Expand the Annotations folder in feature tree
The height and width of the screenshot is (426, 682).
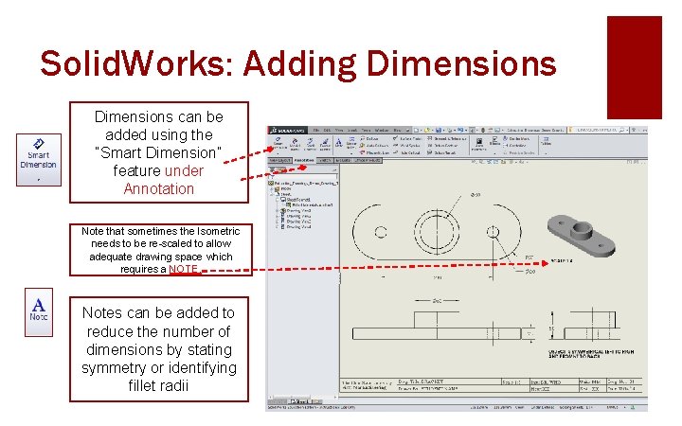[272, 188]
